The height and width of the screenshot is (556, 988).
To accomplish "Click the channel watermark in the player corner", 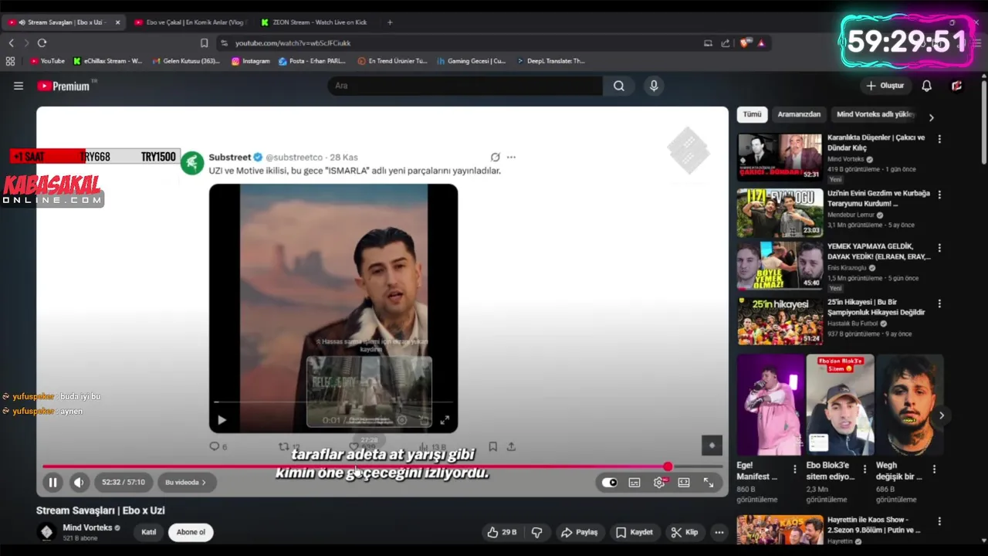I will coord(712,445).
